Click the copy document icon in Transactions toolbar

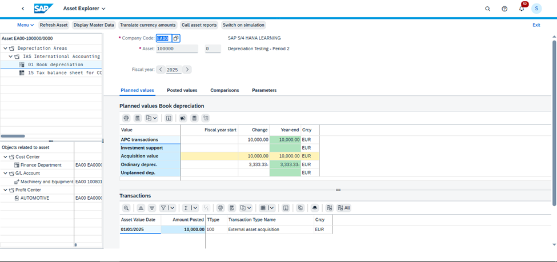300,208
